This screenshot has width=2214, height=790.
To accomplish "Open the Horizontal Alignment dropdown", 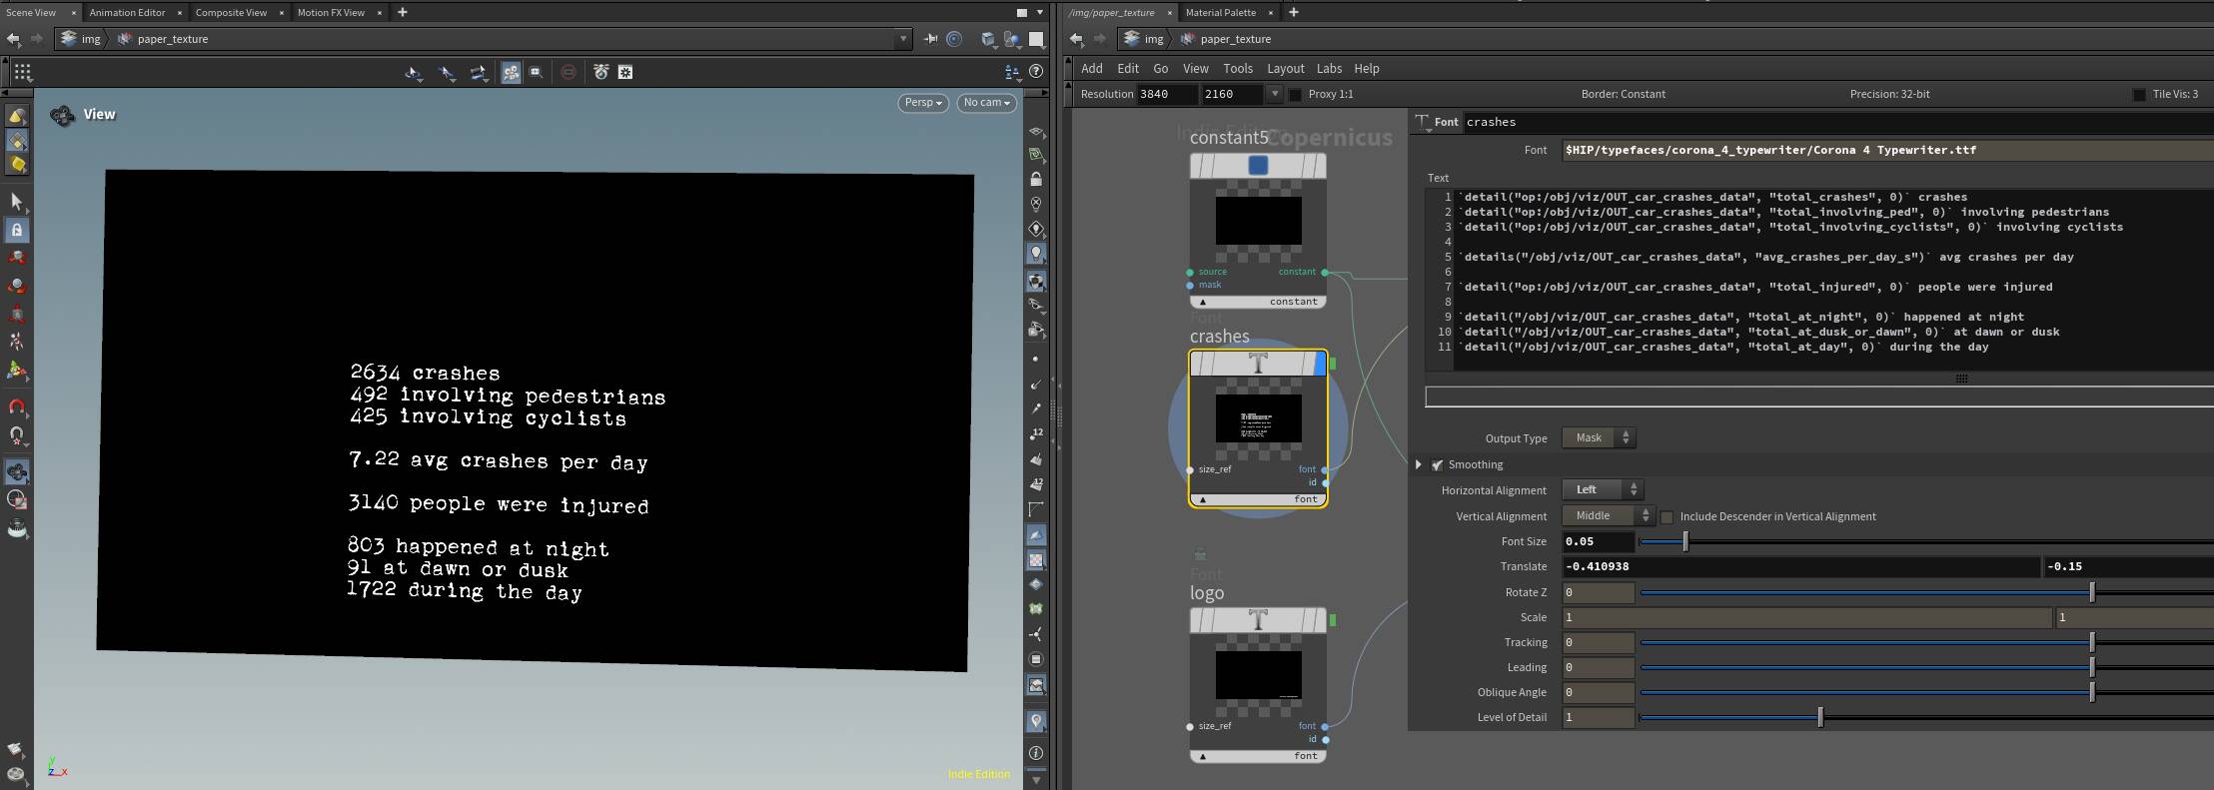I will pos(1603,490).
